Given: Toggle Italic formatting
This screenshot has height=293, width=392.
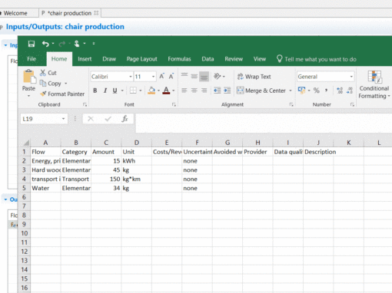Looking at the screenshot, I should (105, 91).
